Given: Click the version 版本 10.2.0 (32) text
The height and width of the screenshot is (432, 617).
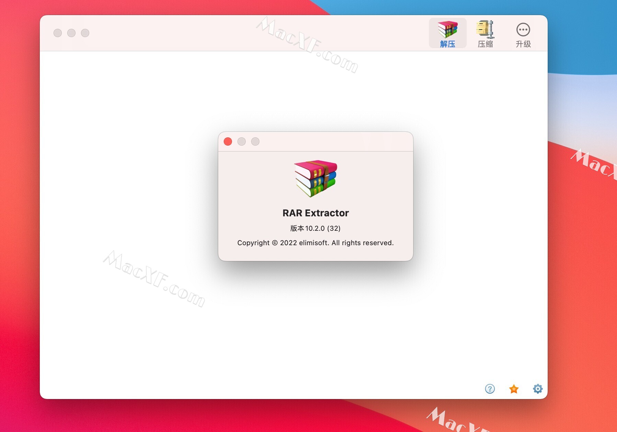Looking at the screenshot, I should (315, 228).
